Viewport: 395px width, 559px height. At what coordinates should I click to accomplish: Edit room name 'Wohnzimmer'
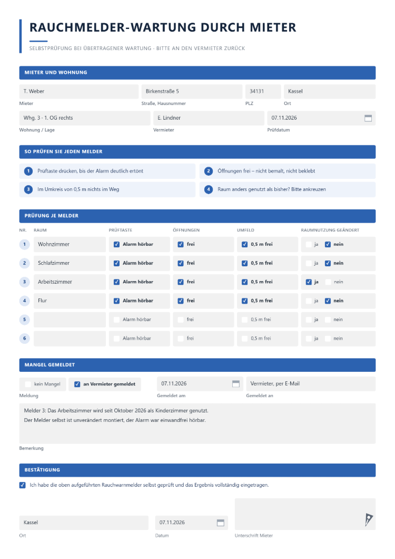[x=70, y=245]
